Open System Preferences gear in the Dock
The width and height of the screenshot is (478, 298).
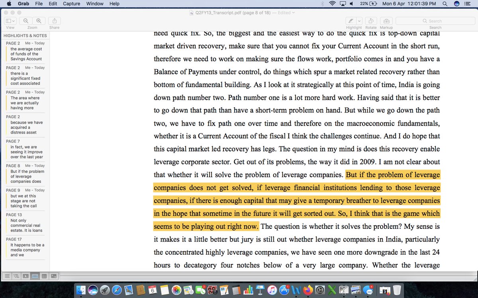click(320, 290)
